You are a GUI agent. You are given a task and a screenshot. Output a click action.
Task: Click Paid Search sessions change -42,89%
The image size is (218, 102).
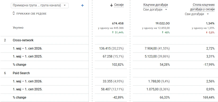(118, 97)
